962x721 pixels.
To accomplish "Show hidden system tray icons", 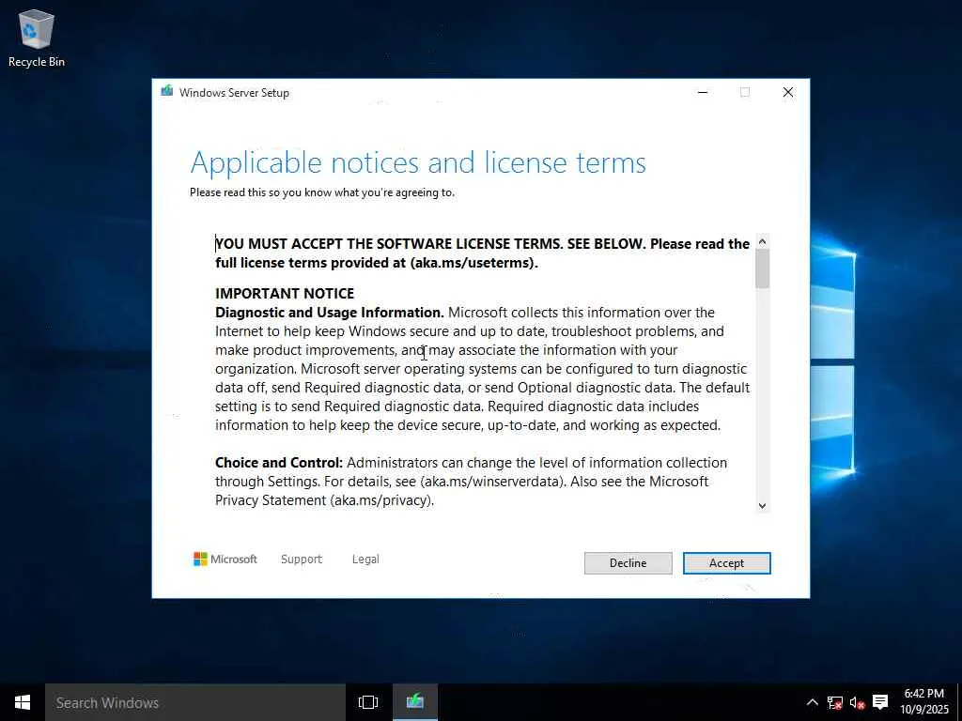I will [813, 702].
